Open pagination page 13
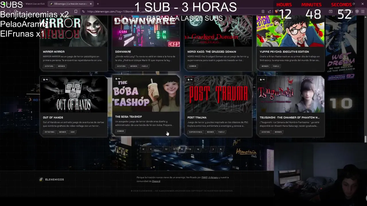Viewport: 367px width, 206px height. pos(190,149)
